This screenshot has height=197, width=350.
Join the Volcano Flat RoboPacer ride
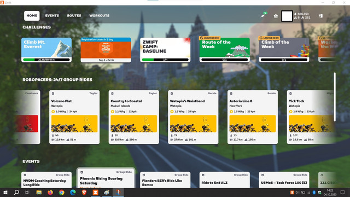click(74, 117)
